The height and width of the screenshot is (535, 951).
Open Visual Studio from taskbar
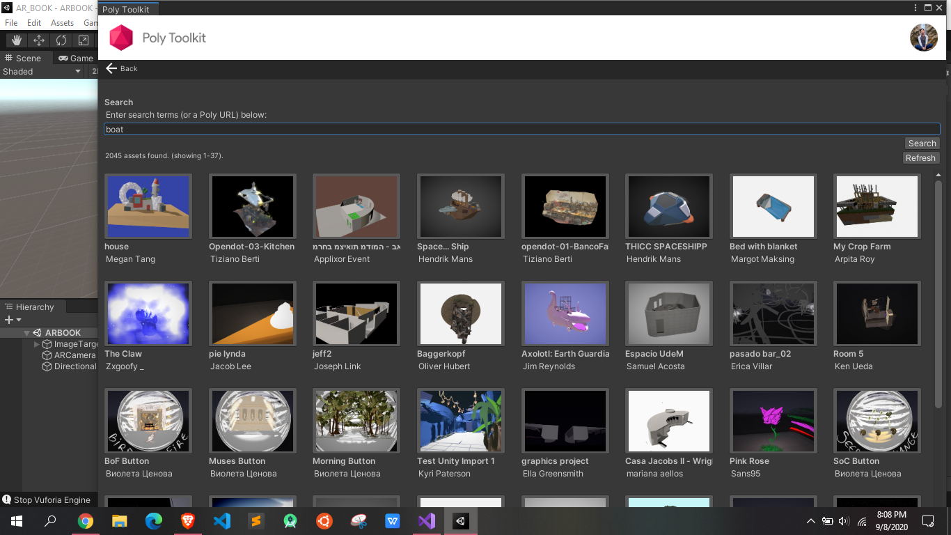point(427,521)
